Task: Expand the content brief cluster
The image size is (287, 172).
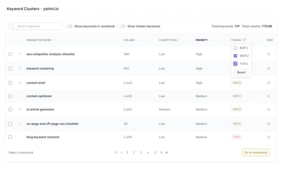Action: tap(19, 83)
